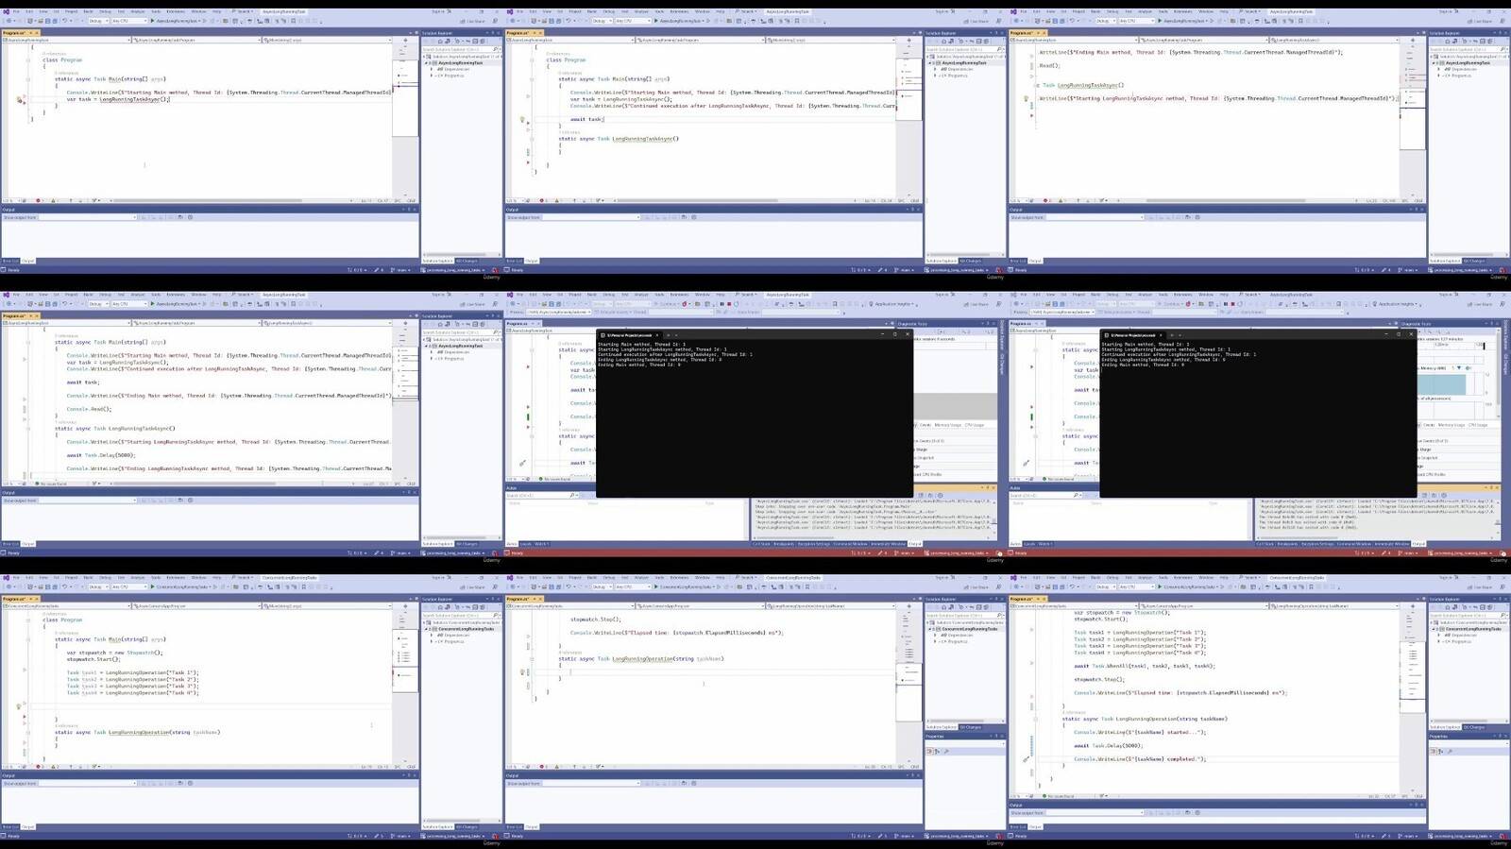This screenshot has height=849, width=1511.
Task: Focus Solution Explorer search field in top-left frame
Action: tap(461, 49)
